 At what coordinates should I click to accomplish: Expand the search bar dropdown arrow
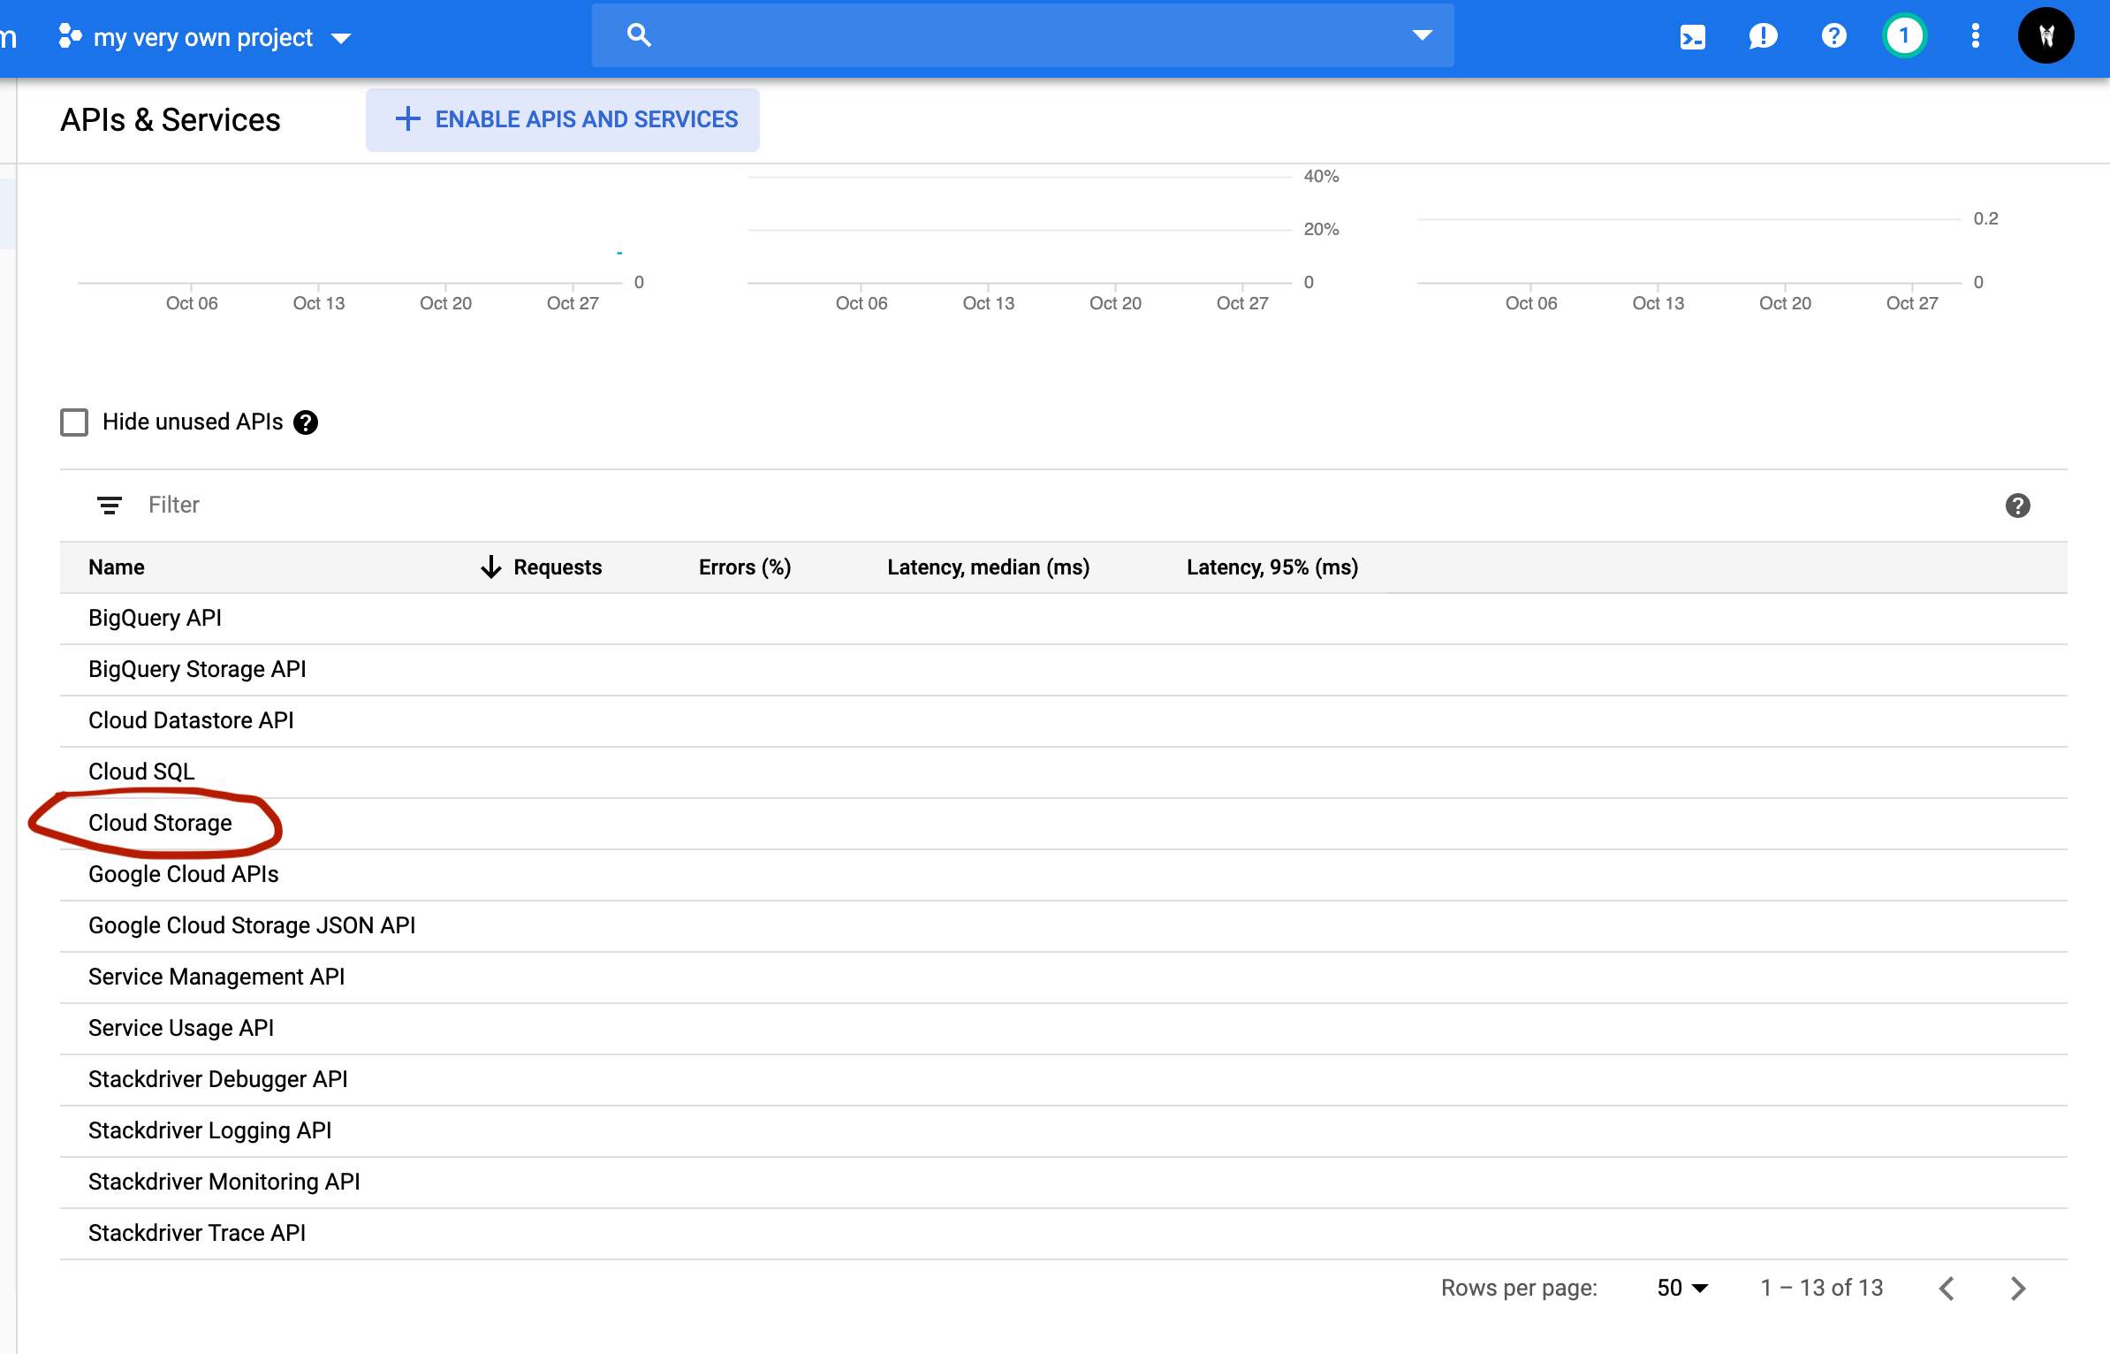[x=1422, y=35]
